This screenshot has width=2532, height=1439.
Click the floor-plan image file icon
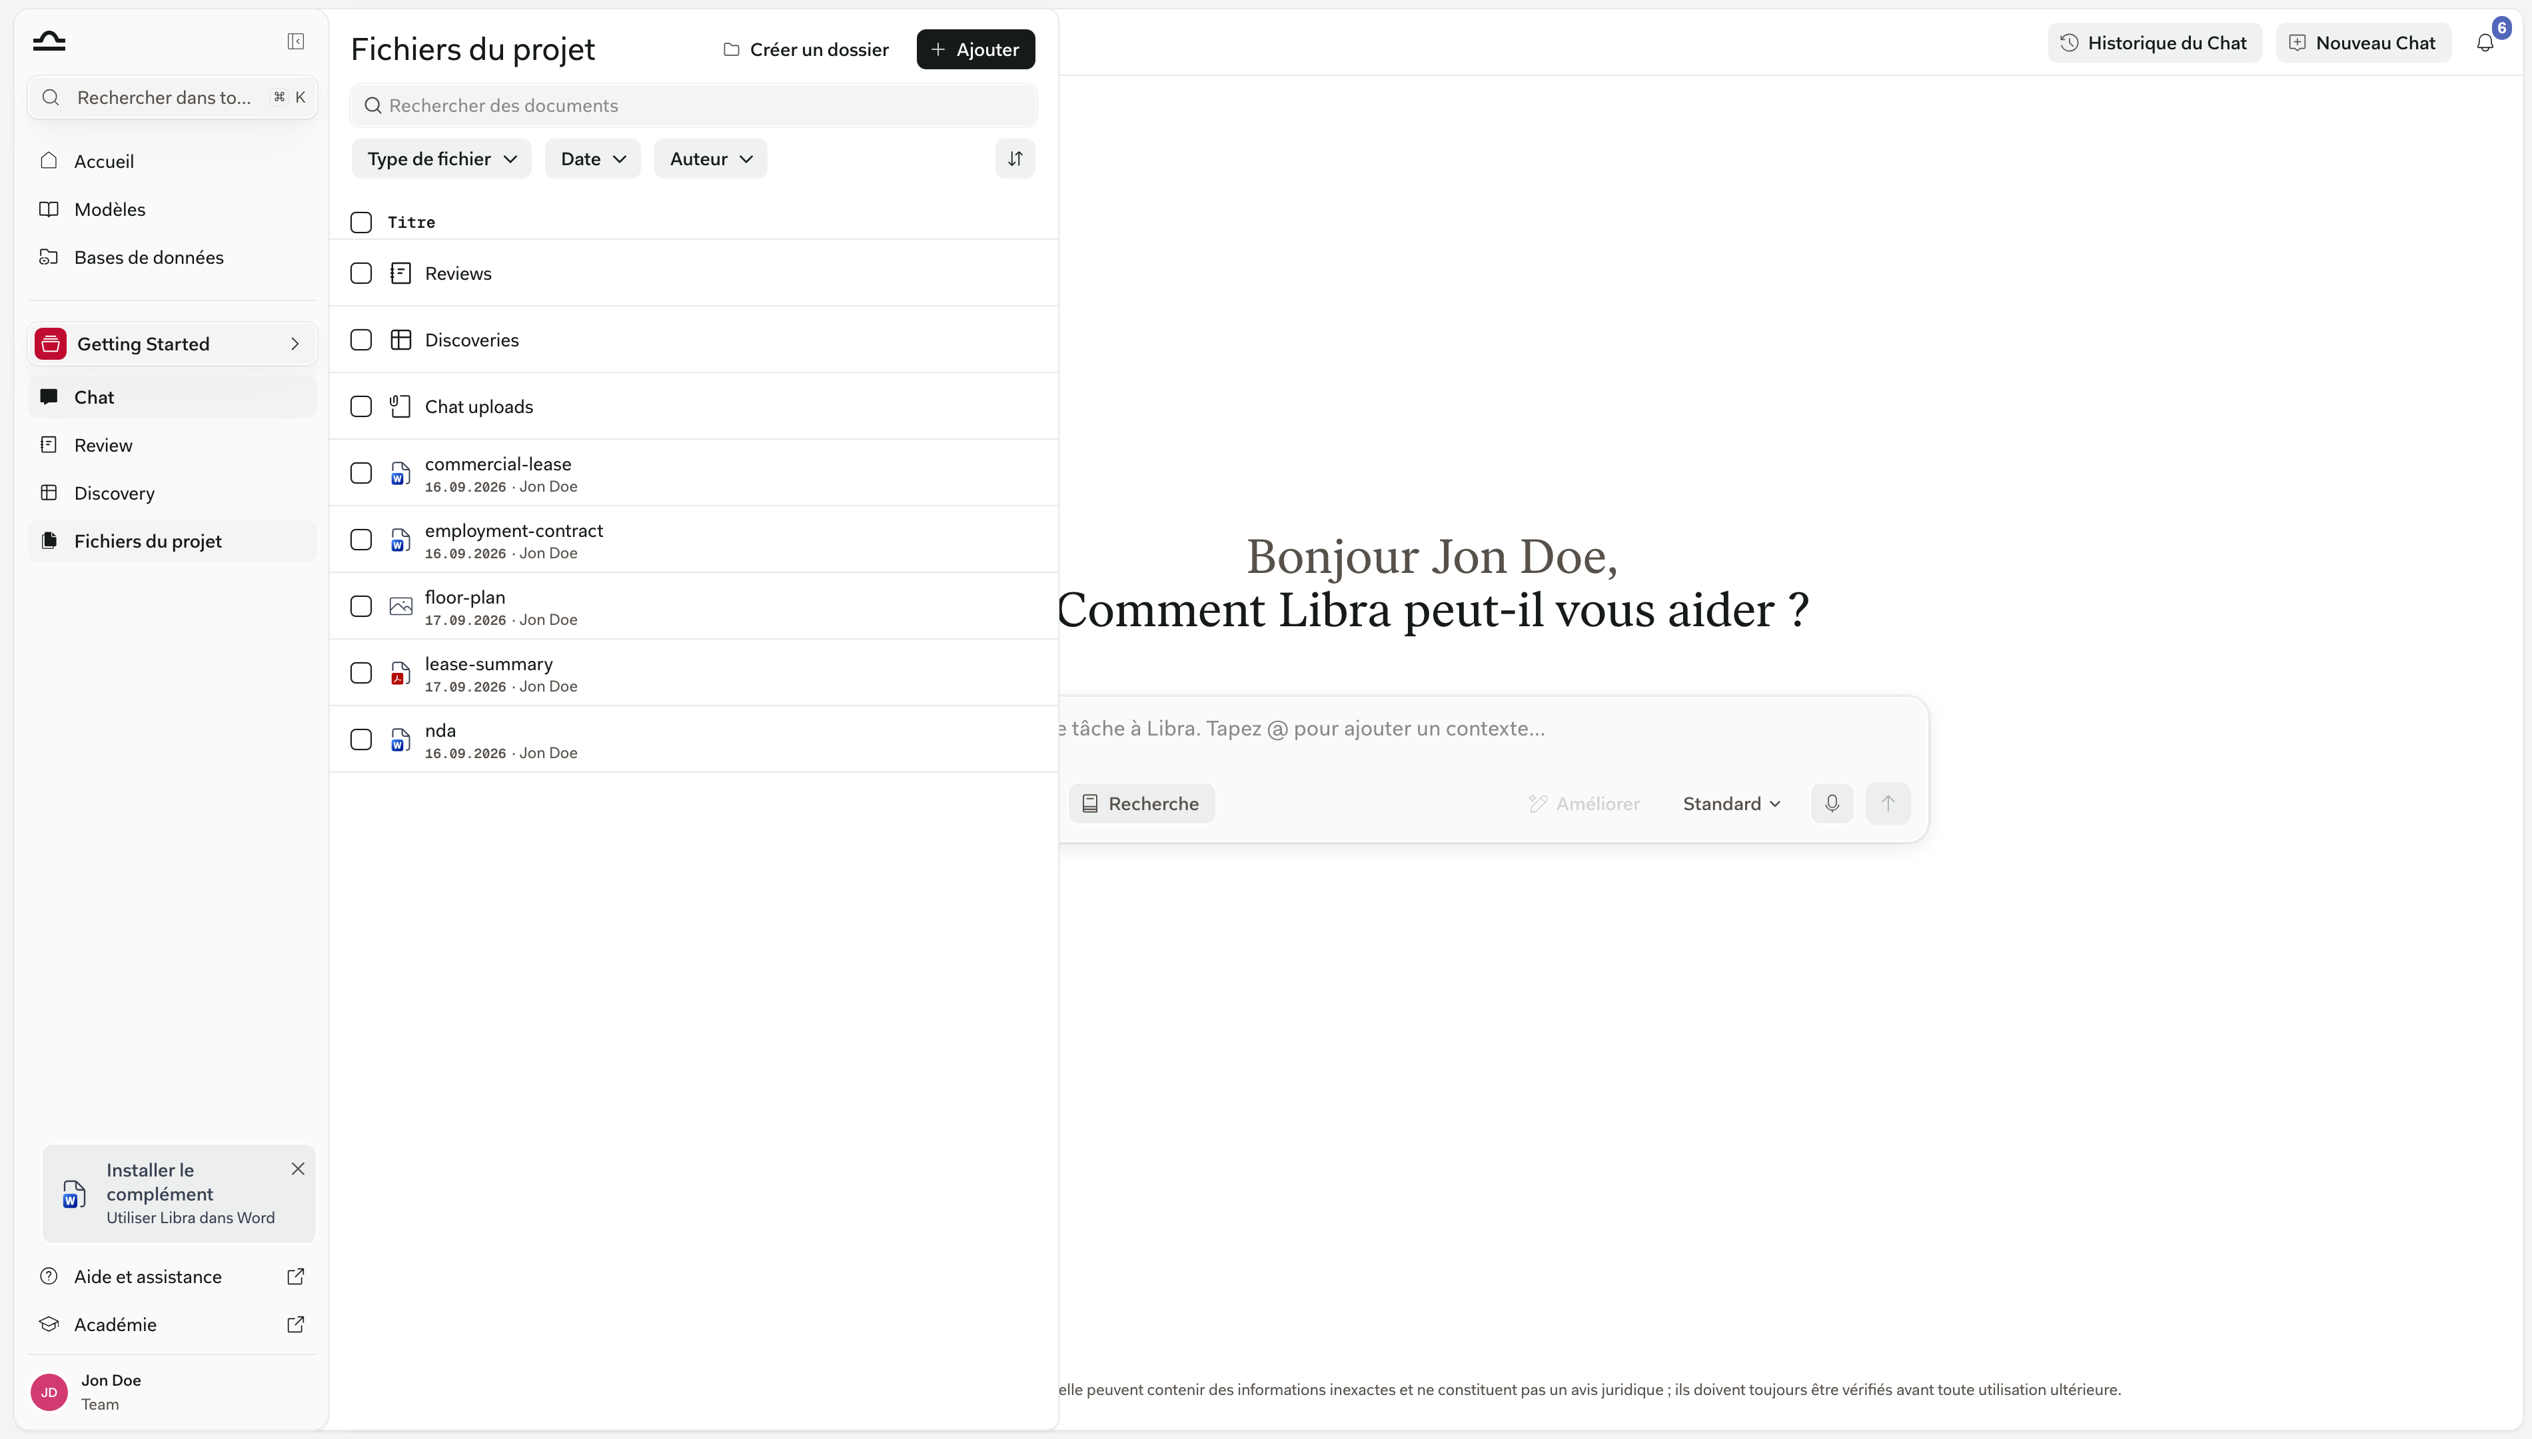400,607
